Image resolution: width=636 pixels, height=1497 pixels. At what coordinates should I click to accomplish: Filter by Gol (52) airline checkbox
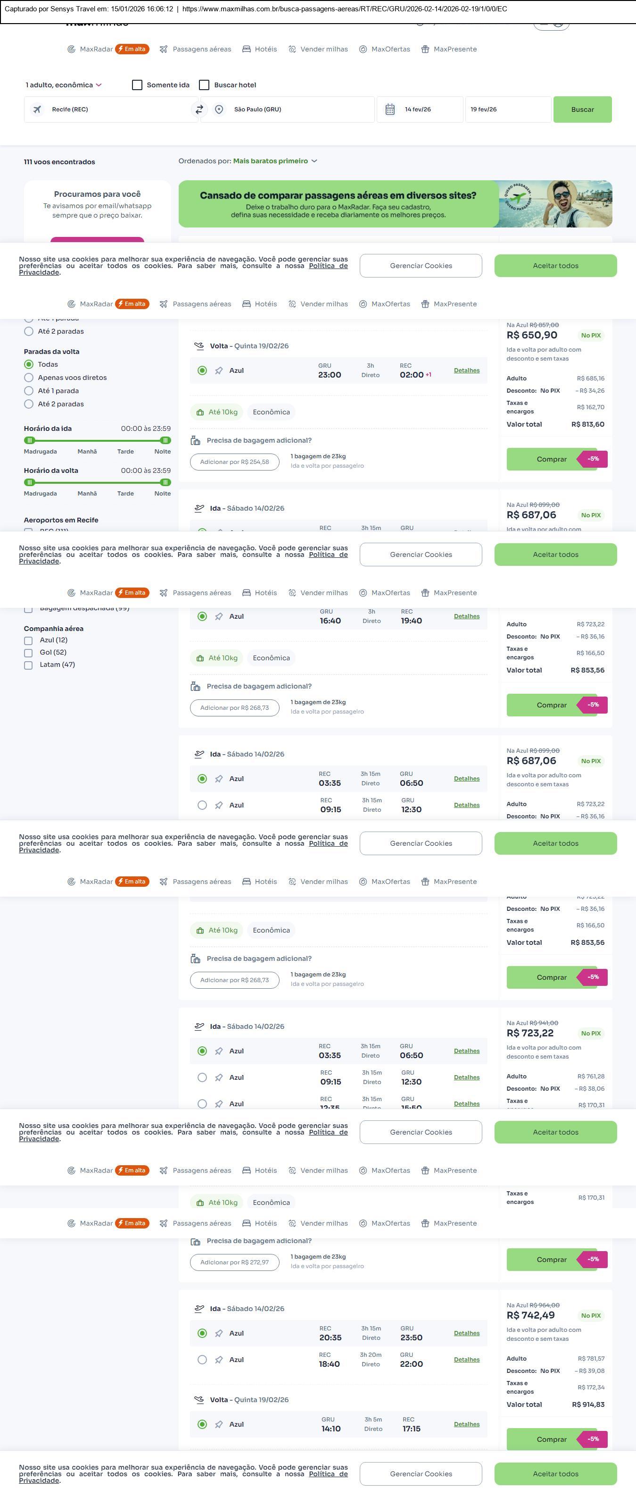coord(28,653)
